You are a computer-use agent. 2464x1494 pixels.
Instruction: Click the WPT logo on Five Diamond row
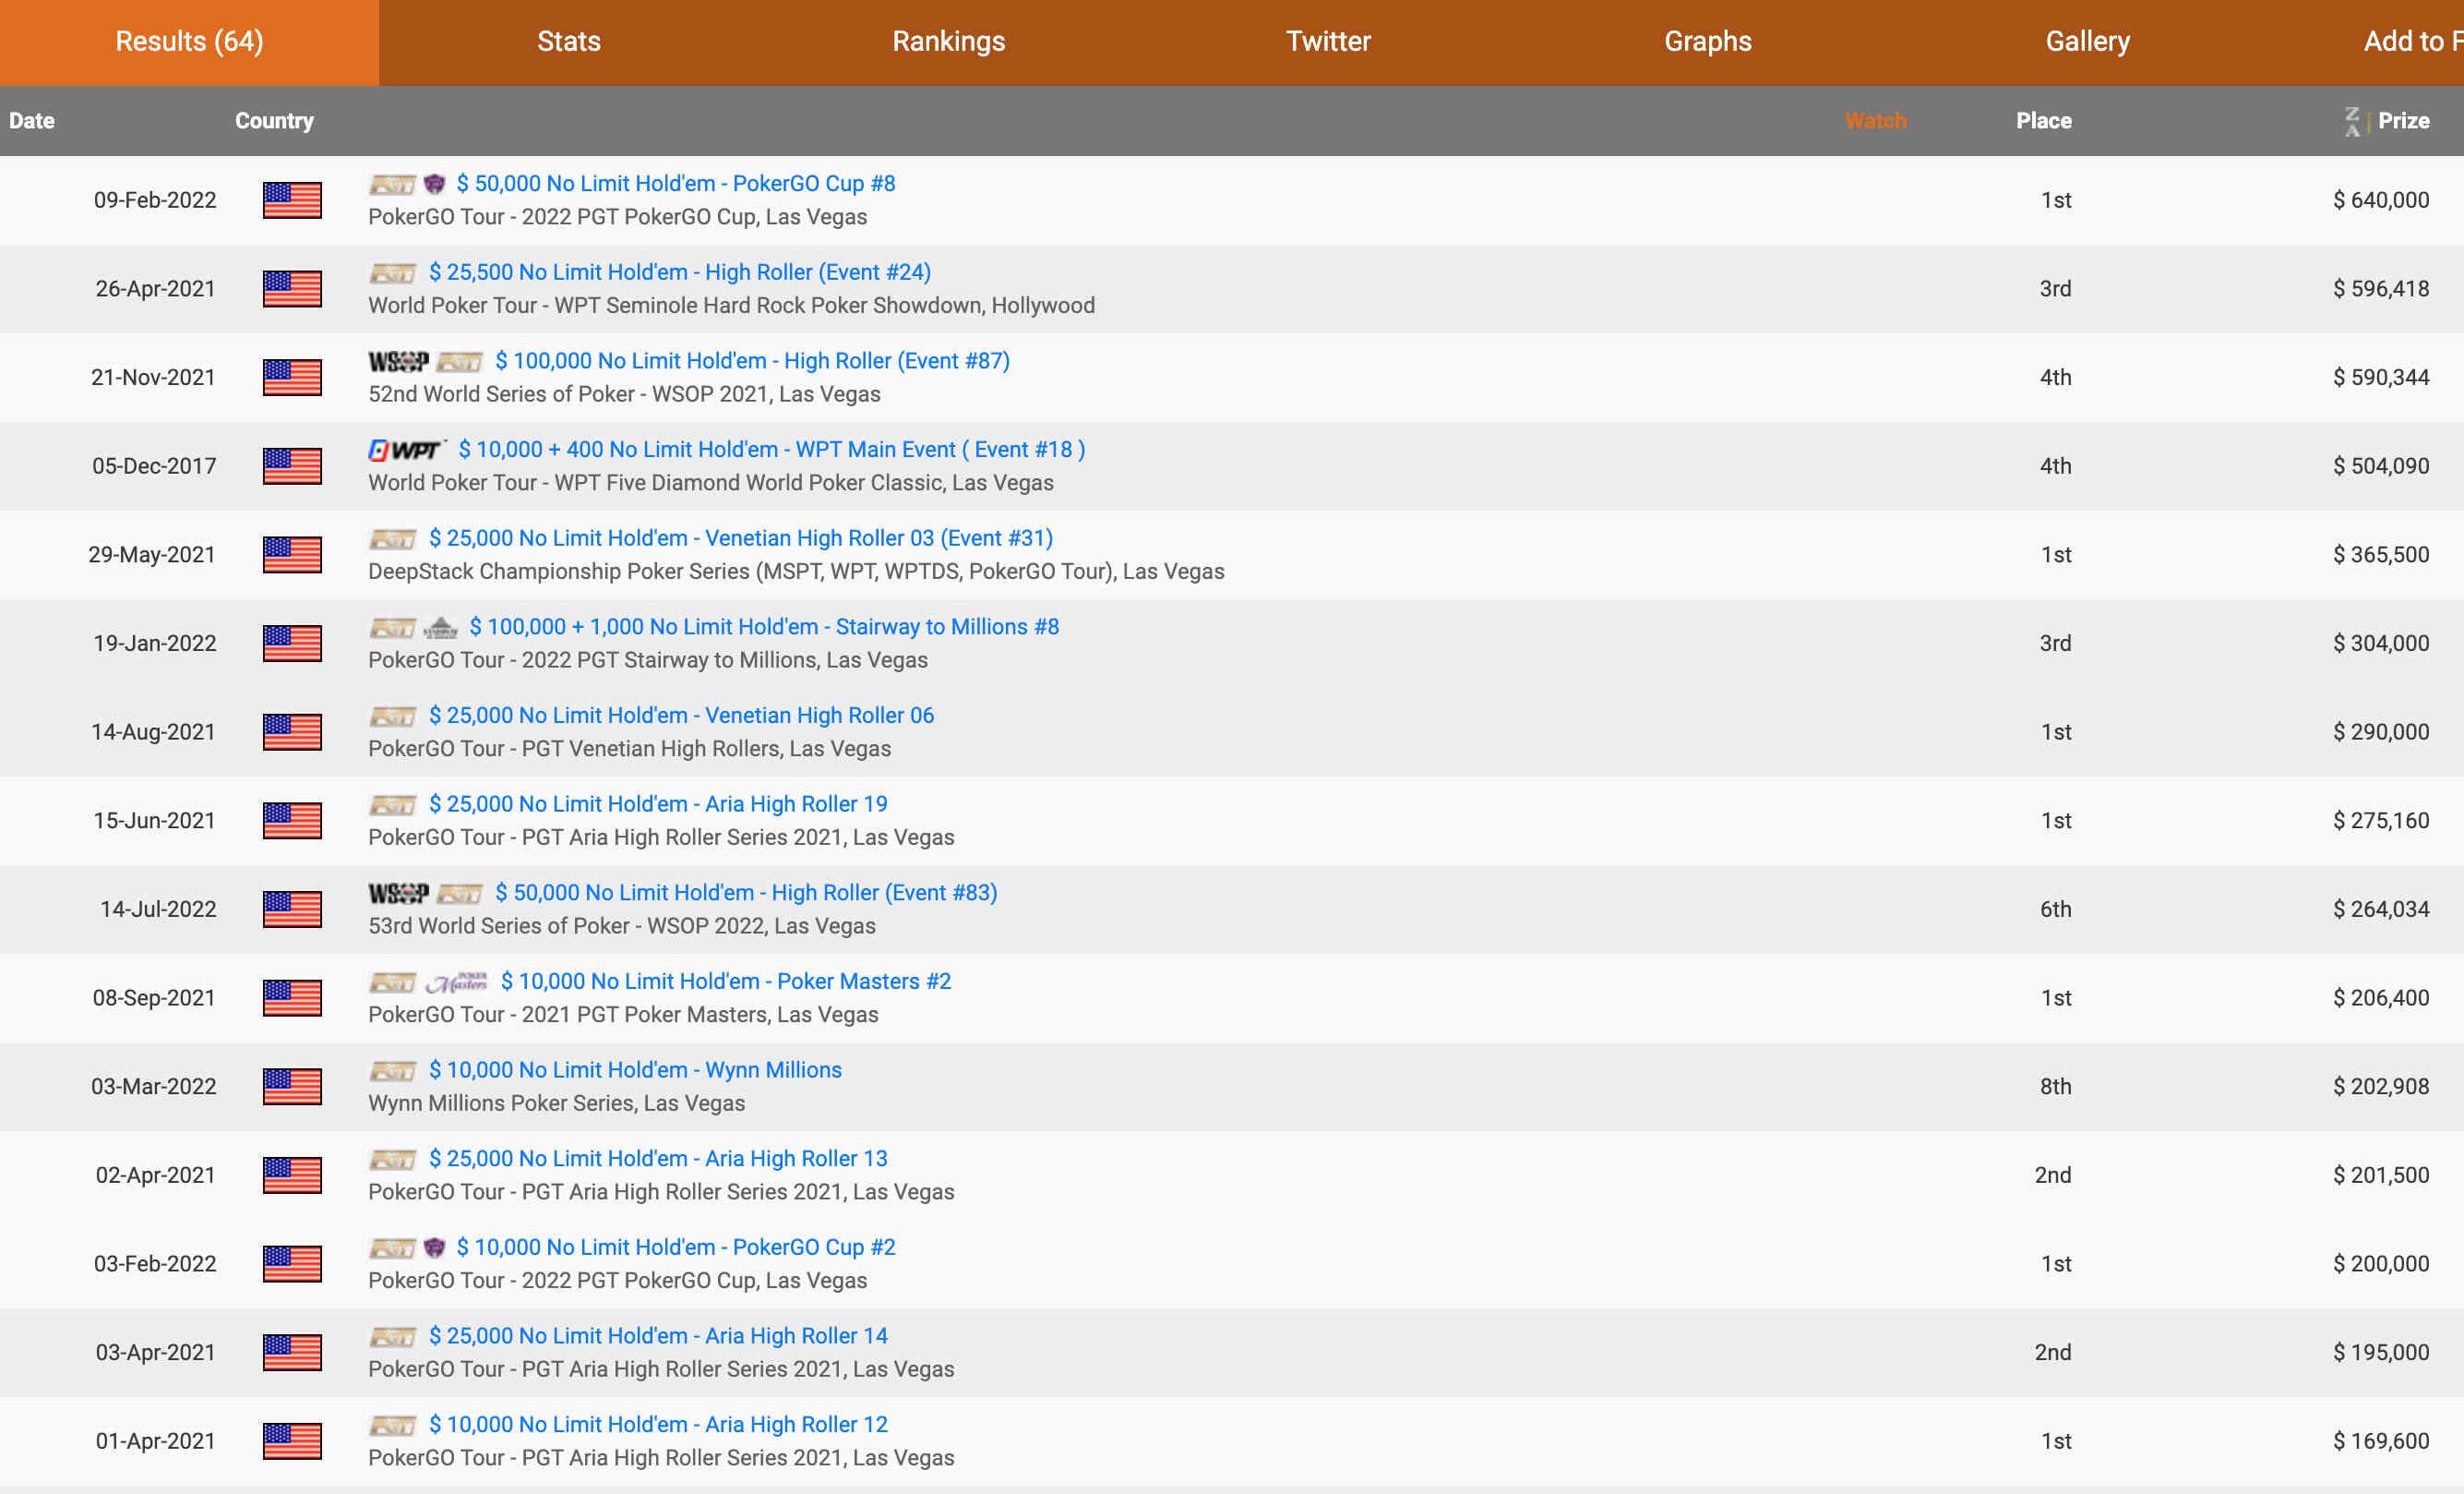click(x=405, y=451)
